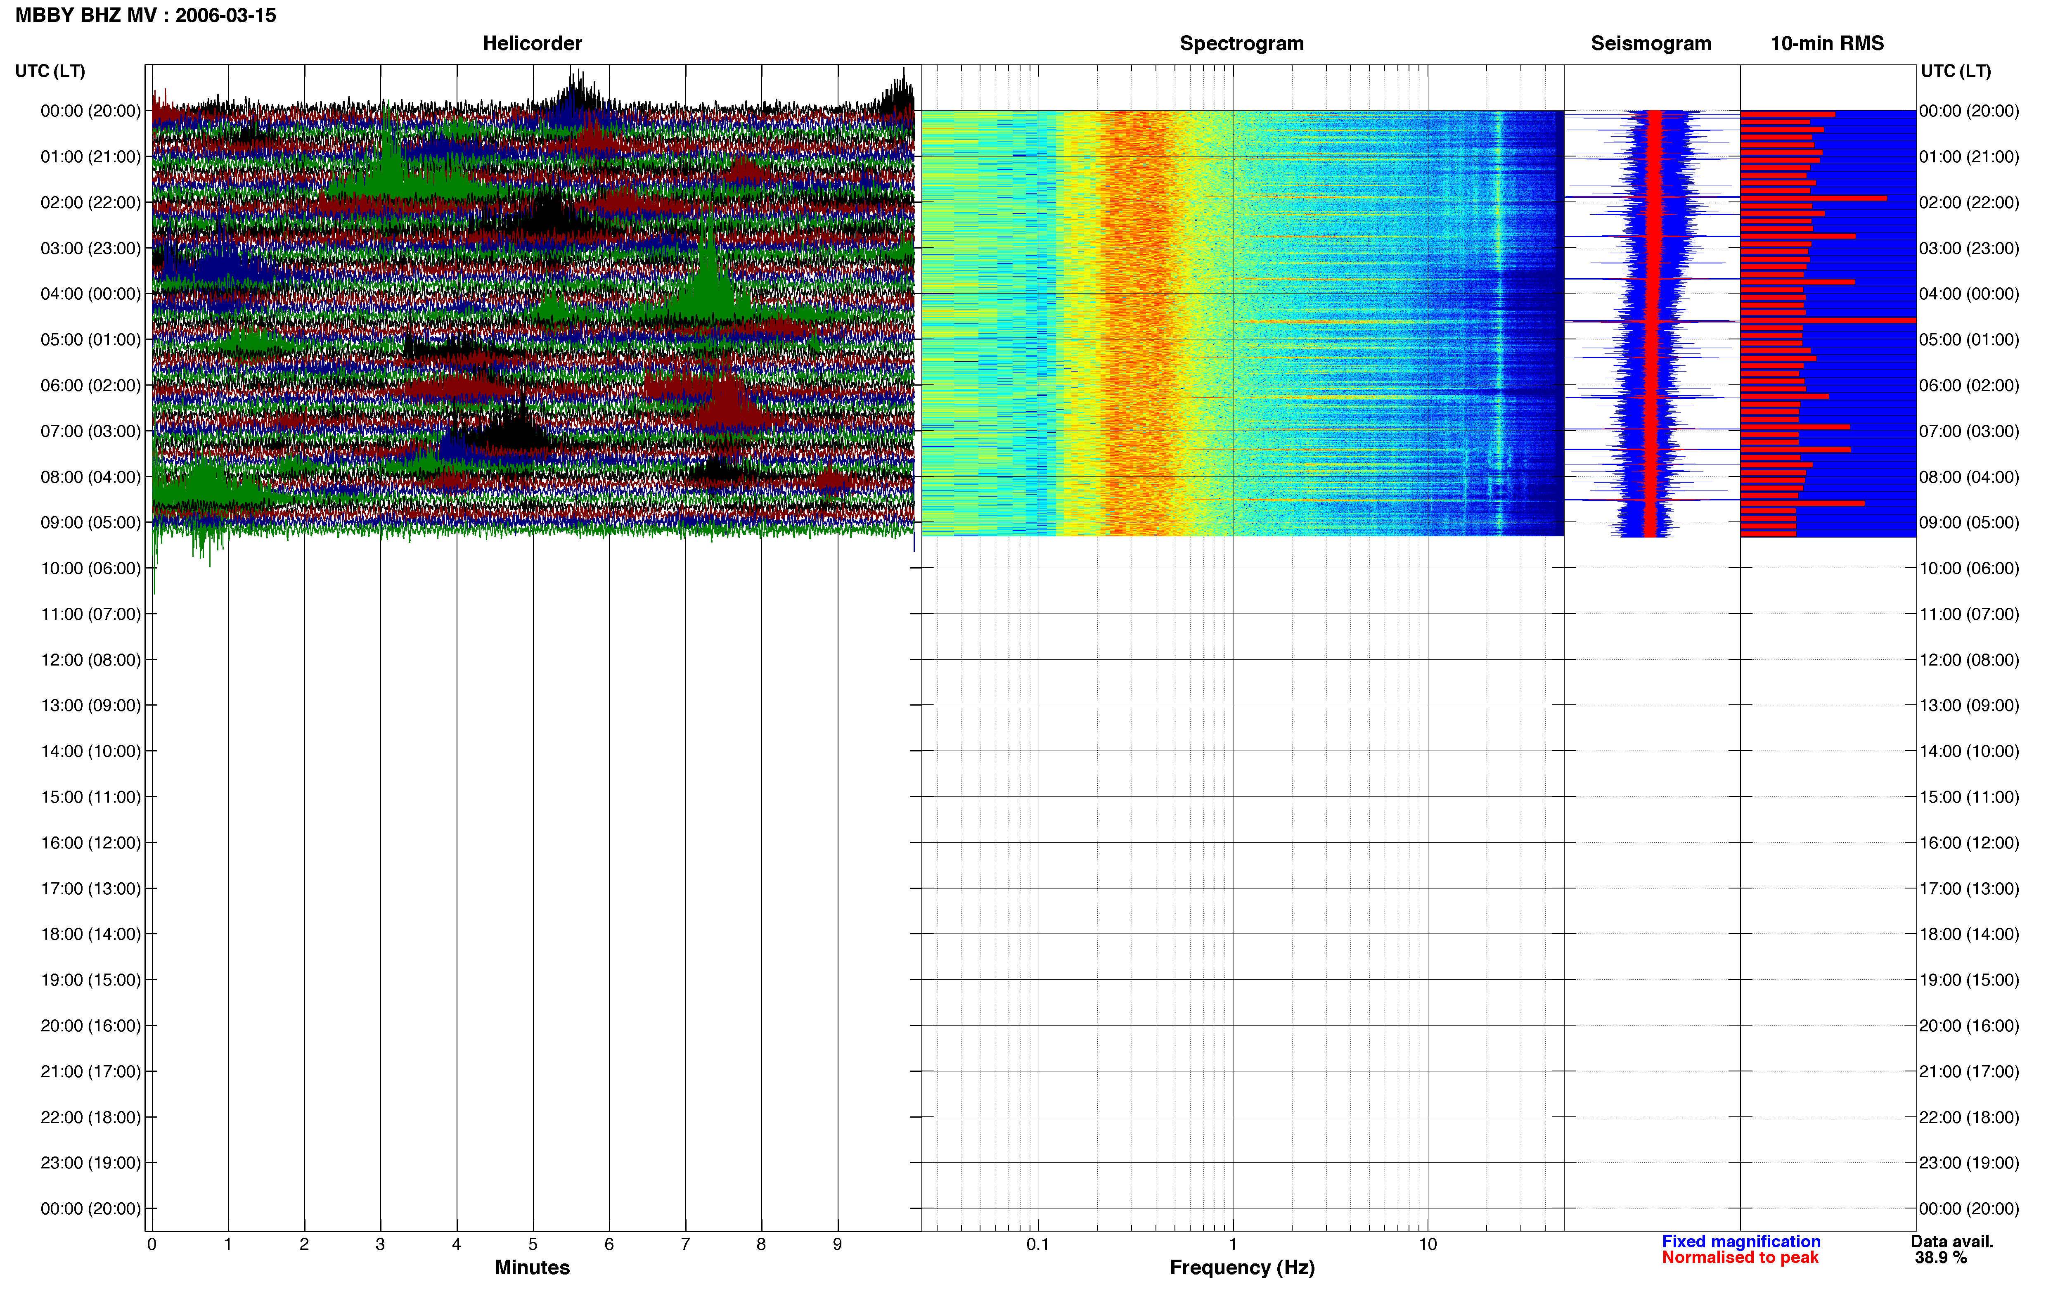Click the left '06:00 (02:00)' time label
The width and height of the screenshot is (2072, 1296).
pyautogui.click(x=91, y=386)
